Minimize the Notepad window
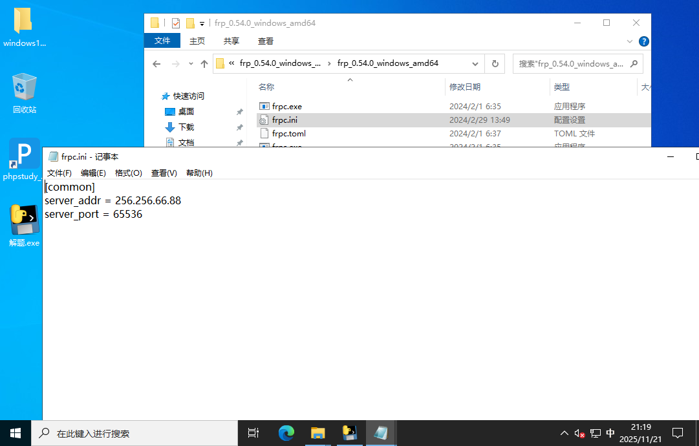Viewport: 699px width, 446px height. [x=671, y=157]
